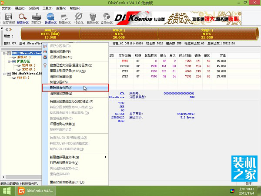This screenshot has height=196, width=261.
Task: Click the 删除分区 trash icon
Action: [93, 18]
